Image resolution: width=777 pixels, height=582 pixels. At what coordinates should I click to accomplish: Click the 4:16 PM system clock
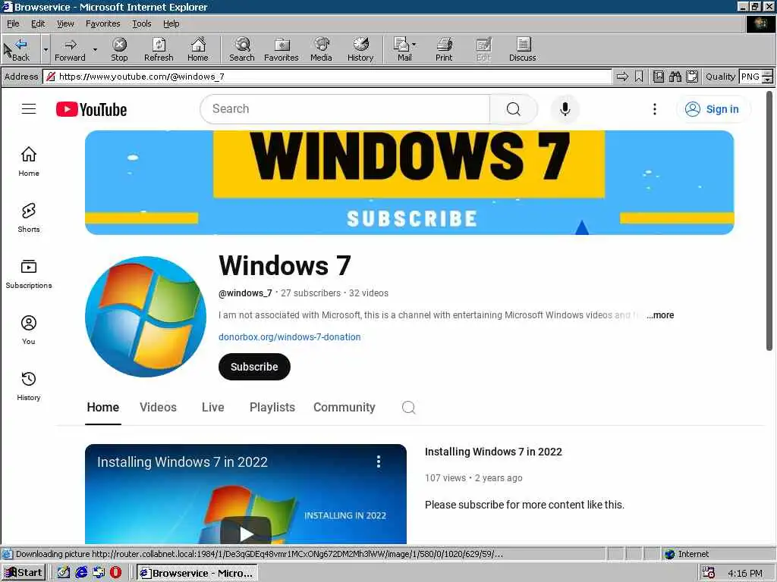tap(745, 573)
